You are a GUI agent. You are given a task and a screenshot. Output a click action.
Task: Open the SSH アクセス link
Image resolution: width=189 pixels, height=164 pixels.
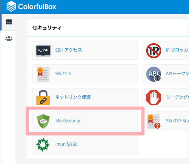click(x=68, y=50)
